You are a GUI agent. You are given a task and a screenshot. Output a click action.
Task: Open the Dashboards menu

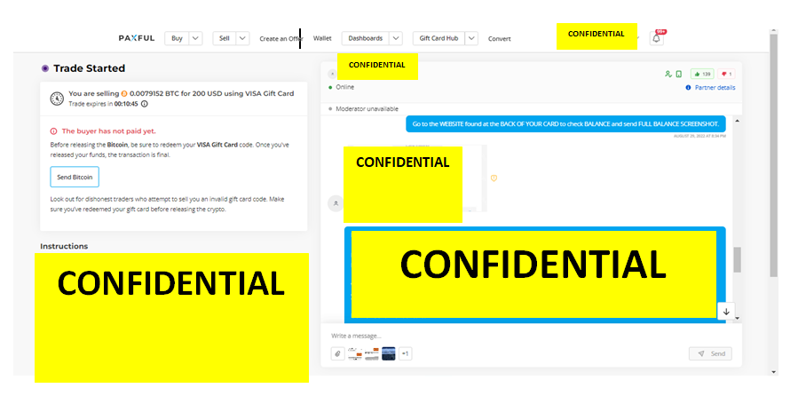click(366, 38)
